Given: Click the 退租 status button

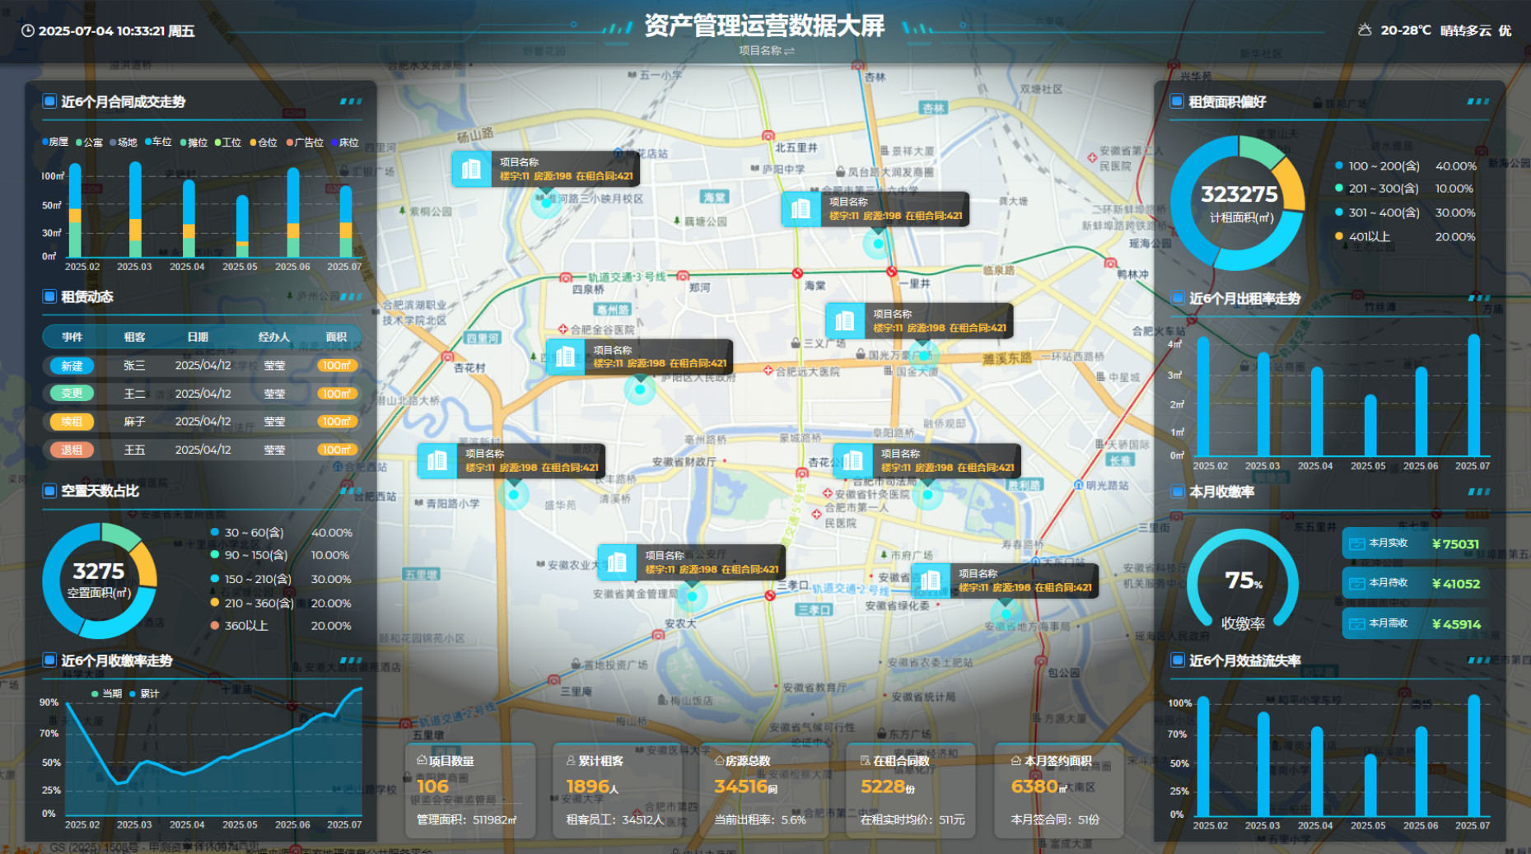Looking at the screenshot, I should pos(72,450).
